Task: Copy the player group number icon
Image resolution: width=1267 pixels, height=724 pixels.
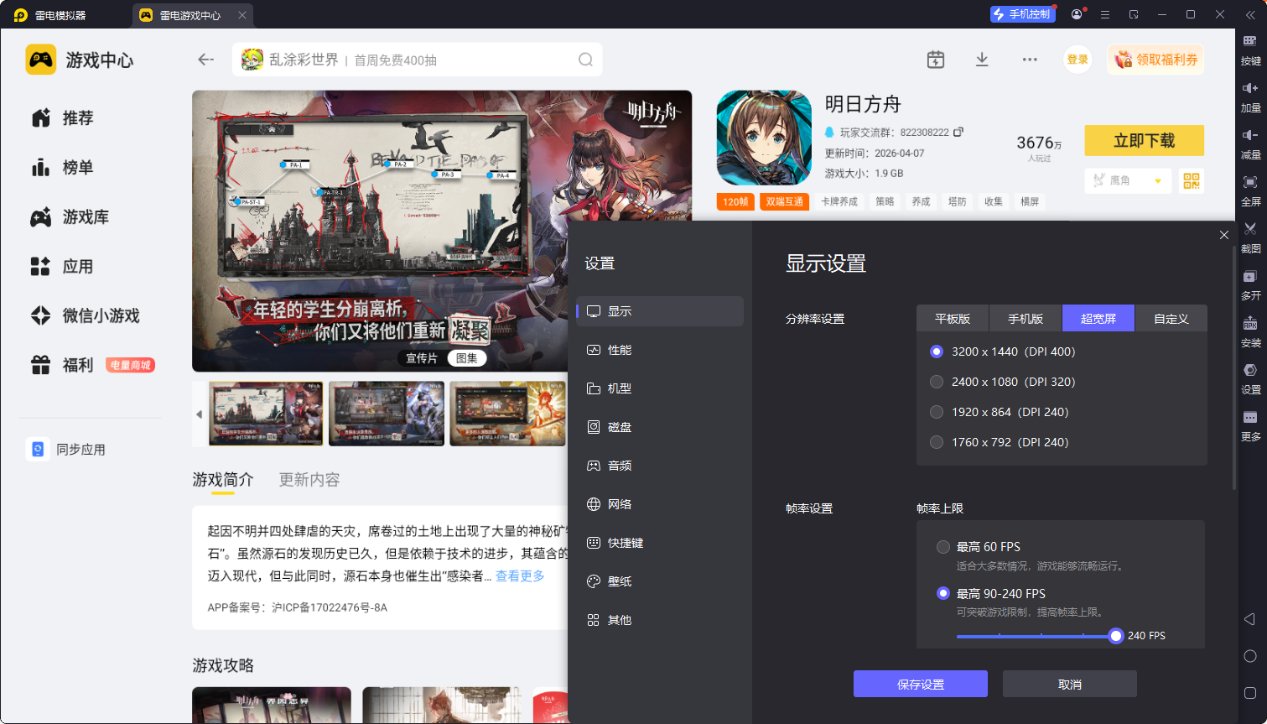Action: [958, 132]
